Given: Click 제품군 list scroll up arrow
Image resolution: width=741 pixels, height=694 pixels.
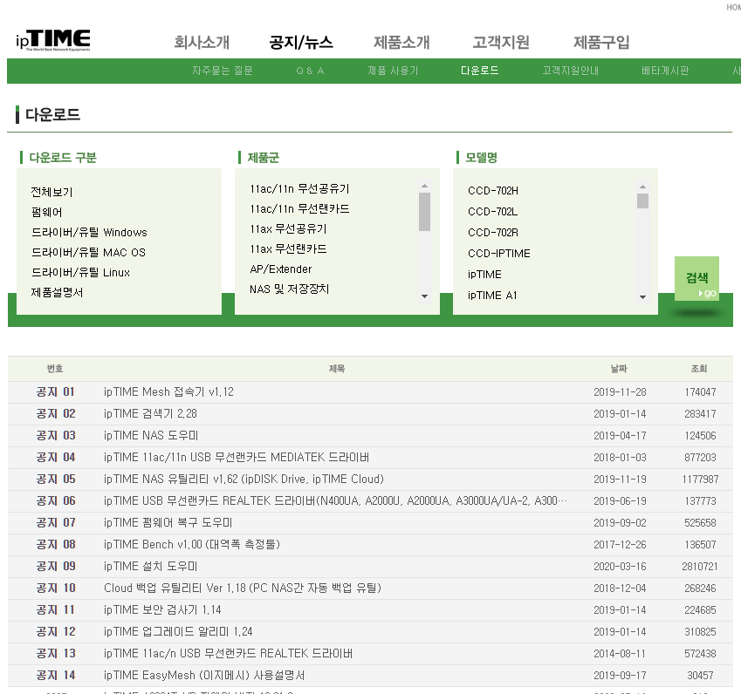Looking at the screenshot, I should click(x=424, y=186).
